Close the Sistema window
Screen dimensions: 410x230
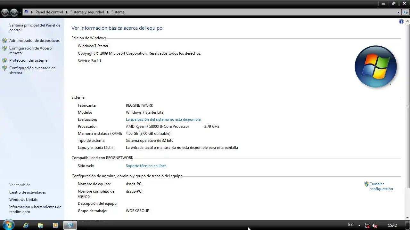[x=404, y=3]
